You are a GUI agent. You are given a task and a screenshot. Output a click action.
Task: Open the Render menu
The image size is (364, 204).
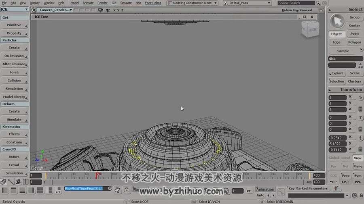(102, 3)
